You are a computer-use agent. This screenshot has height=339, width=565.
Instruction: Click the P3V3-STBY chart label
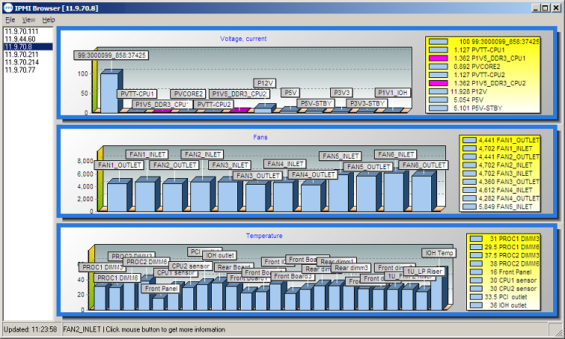[x=367, y=104]
